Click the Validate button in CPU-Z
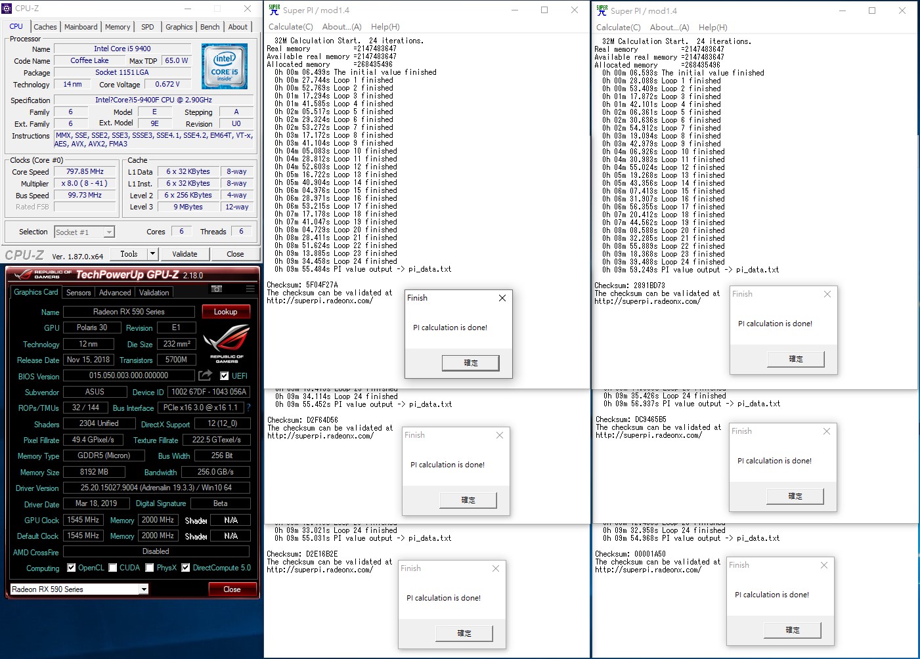 [185, 254]
